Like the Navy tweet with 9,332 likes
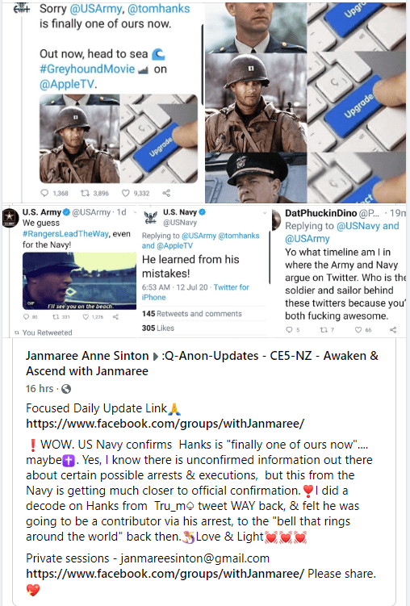Image resolution: width=410 pixels, height=606 pixels. pyautogui.click(x=126, y=193)
